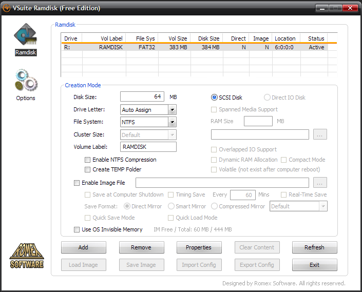The height and width of the screenshot is (292, 362).
Task: Check Save at Computer Shutdown
Action: [87, 195]
